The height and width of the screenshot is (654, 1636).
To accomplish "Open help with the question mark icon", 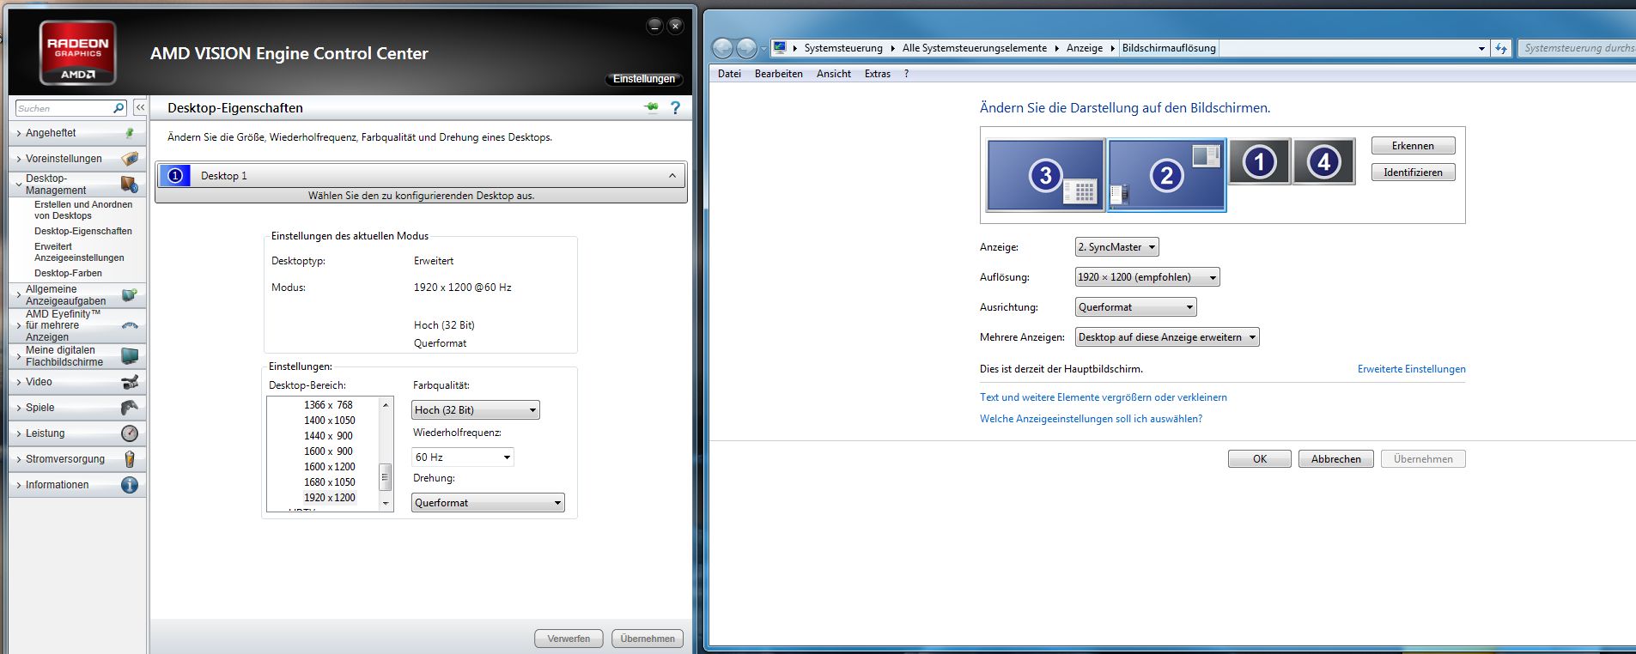I will (675, 107).
